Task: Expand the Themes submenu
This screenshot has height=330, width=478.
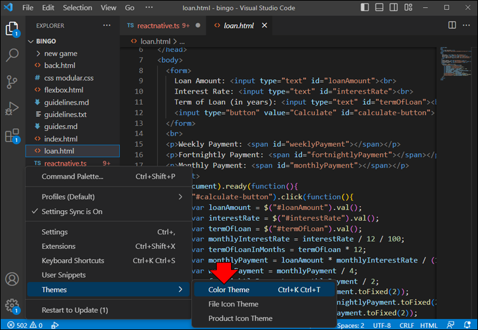Action: coord(108,289)
